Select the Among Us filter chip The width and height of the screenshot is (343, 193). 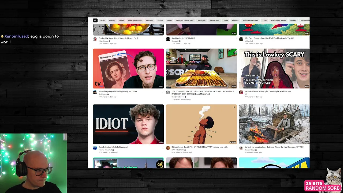[202, 20]
